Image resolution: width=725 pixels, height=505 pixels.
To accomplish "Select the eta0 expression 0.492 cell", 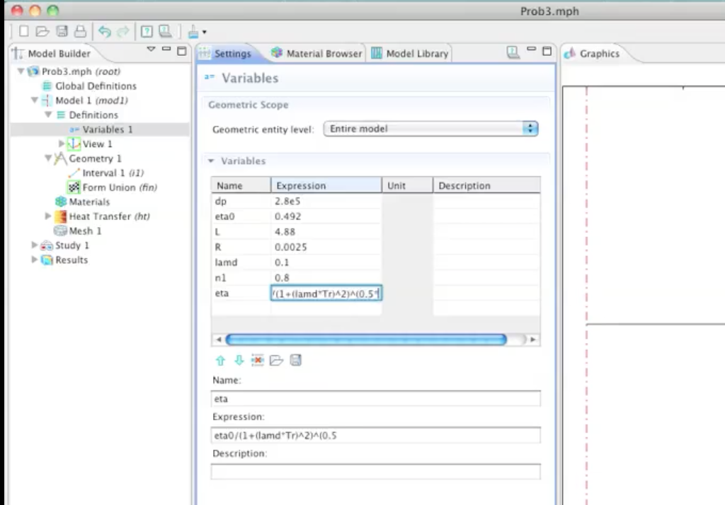I will coord(326,216).
